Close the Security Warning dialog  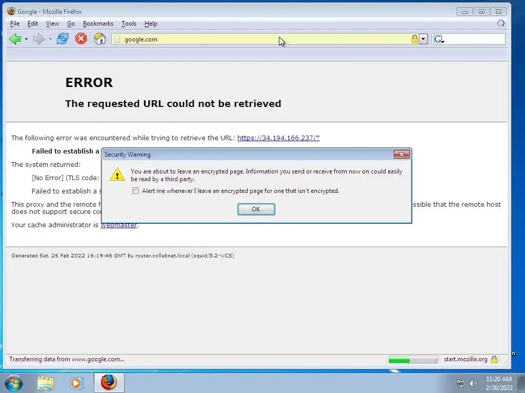click(x=401, y=154)
